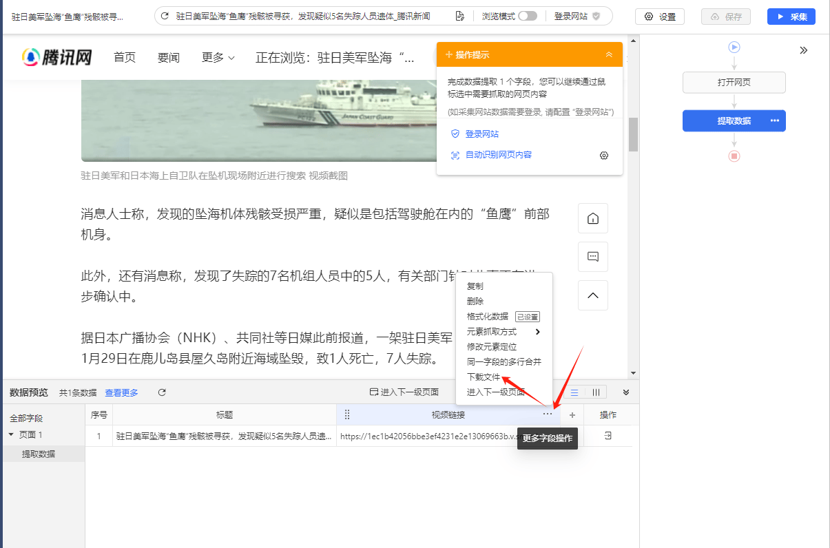Click the row action icon under 操作
The image size is (830, 548).
(x=608, y=436)
